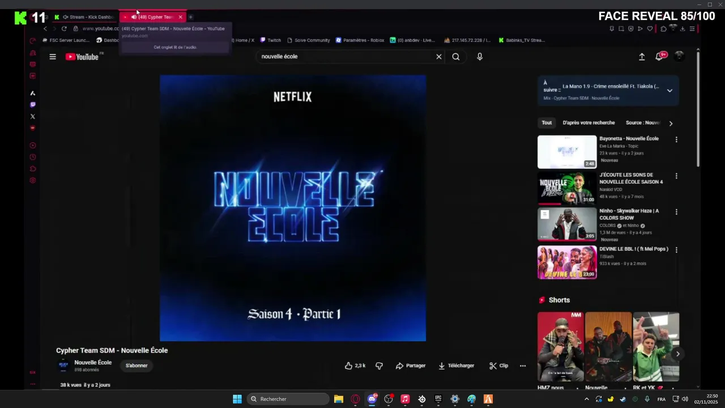Open the YouTube notifications bell
Viewport: 725px width, 408px height.
[660, 56]
